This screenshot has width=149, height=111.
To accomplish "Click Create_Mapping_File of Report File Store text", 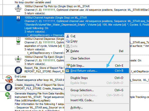I will pyautogui.click(x=39, y=85).
